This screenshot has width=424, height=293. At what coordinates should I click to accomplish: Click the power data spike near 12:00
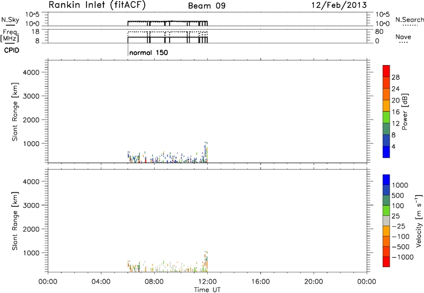[x=206, y=152]
